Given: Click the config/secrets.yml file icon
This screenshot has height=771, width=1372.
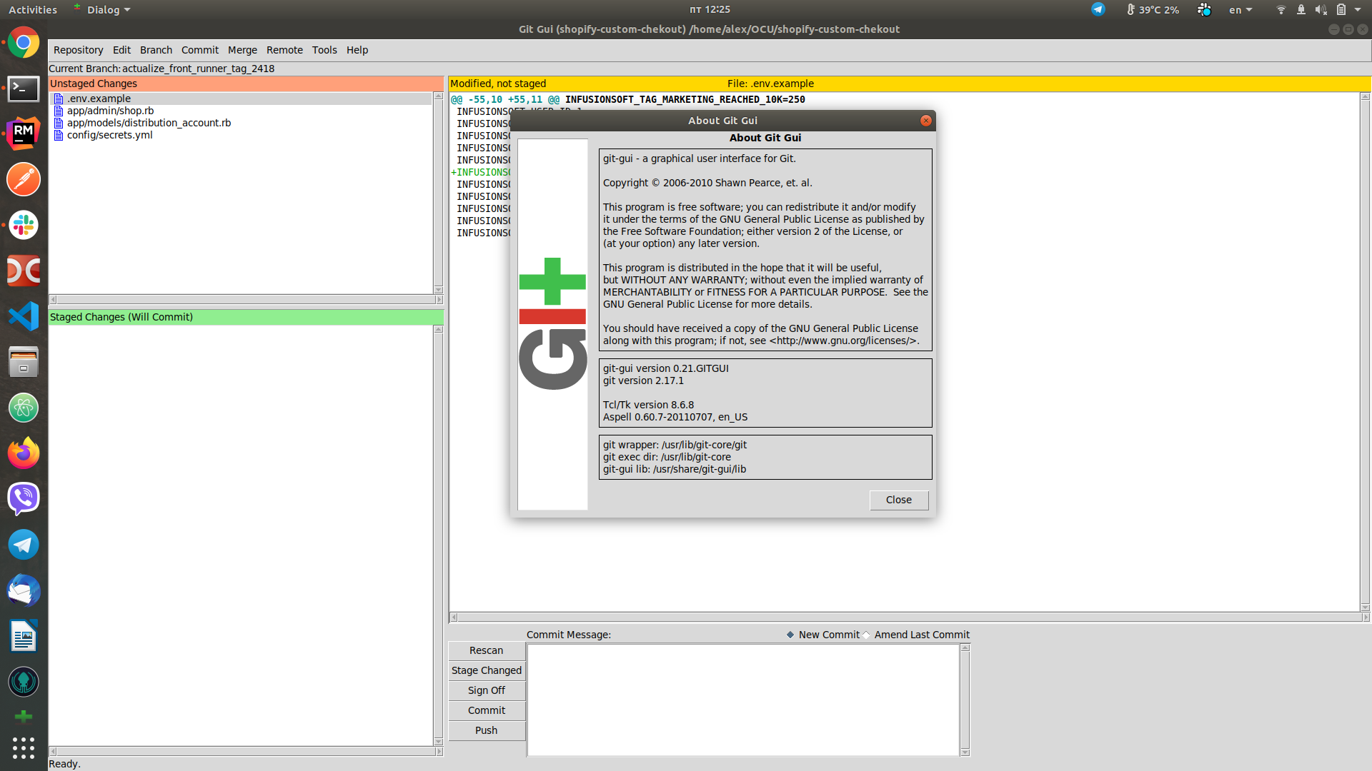Looking at the screenshot, I should click(59, 135).
